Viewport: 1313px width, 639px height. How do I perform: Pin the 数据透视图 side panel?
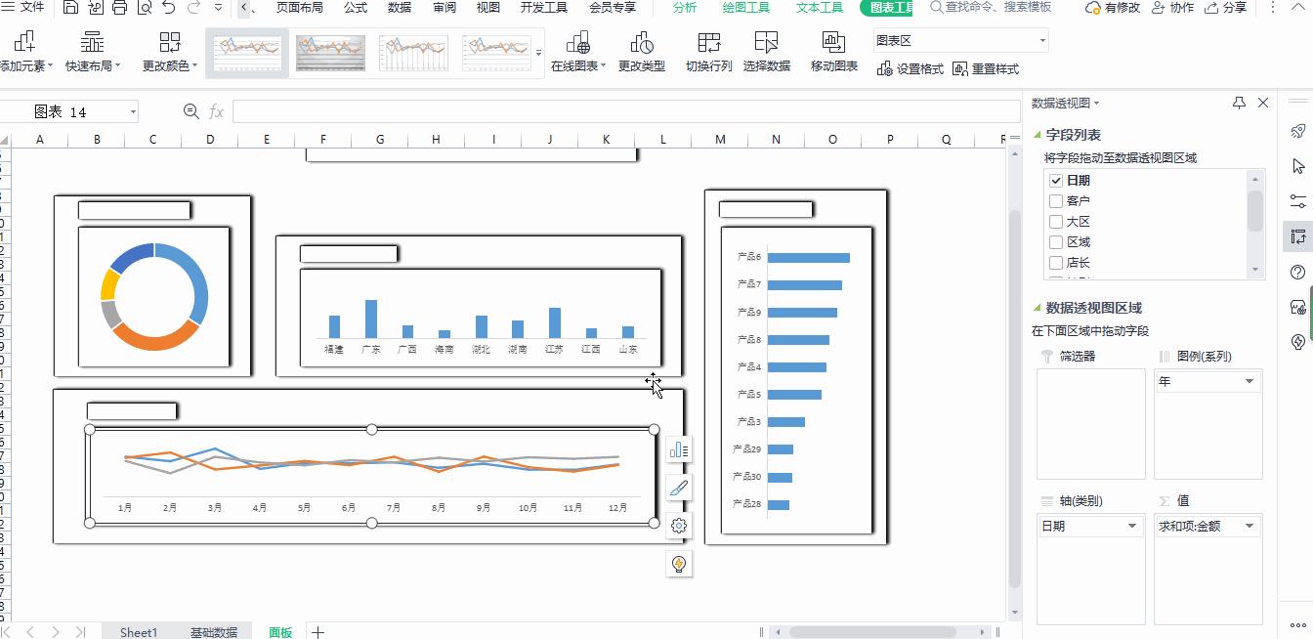point(1239,103)
